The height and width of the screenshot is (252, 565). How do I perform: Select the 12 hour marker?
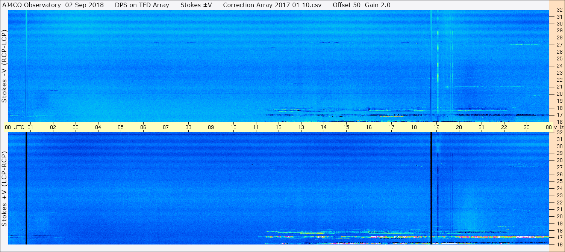click(279, 127)
